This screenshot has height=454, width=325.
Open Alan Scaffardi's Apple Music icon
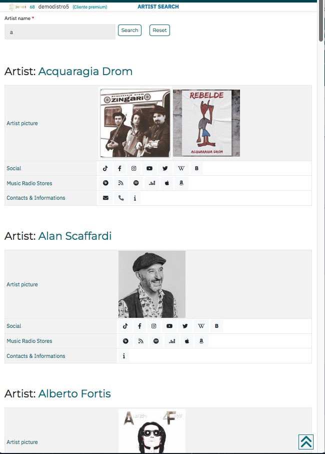coord(187,341)
